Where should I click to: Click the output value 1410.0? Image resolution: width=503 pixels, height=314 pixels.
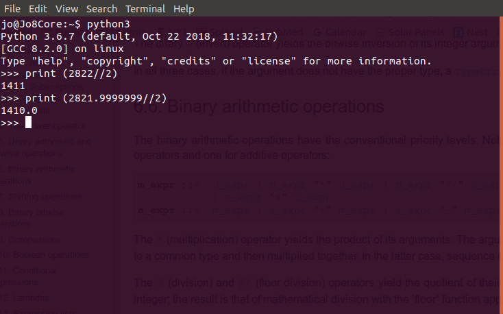pos(19,110)
